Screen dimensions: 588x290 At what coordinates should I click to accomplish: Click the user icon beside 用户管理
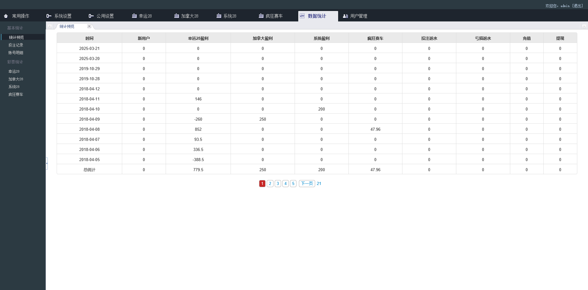click(346, 16)
